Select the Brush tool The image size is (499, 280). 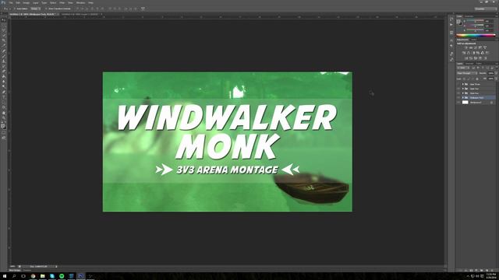click(3, 56)
